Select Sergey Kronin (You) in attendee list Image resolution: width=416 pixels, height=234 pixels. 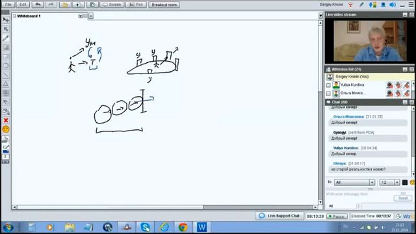(x=370, y=77)
